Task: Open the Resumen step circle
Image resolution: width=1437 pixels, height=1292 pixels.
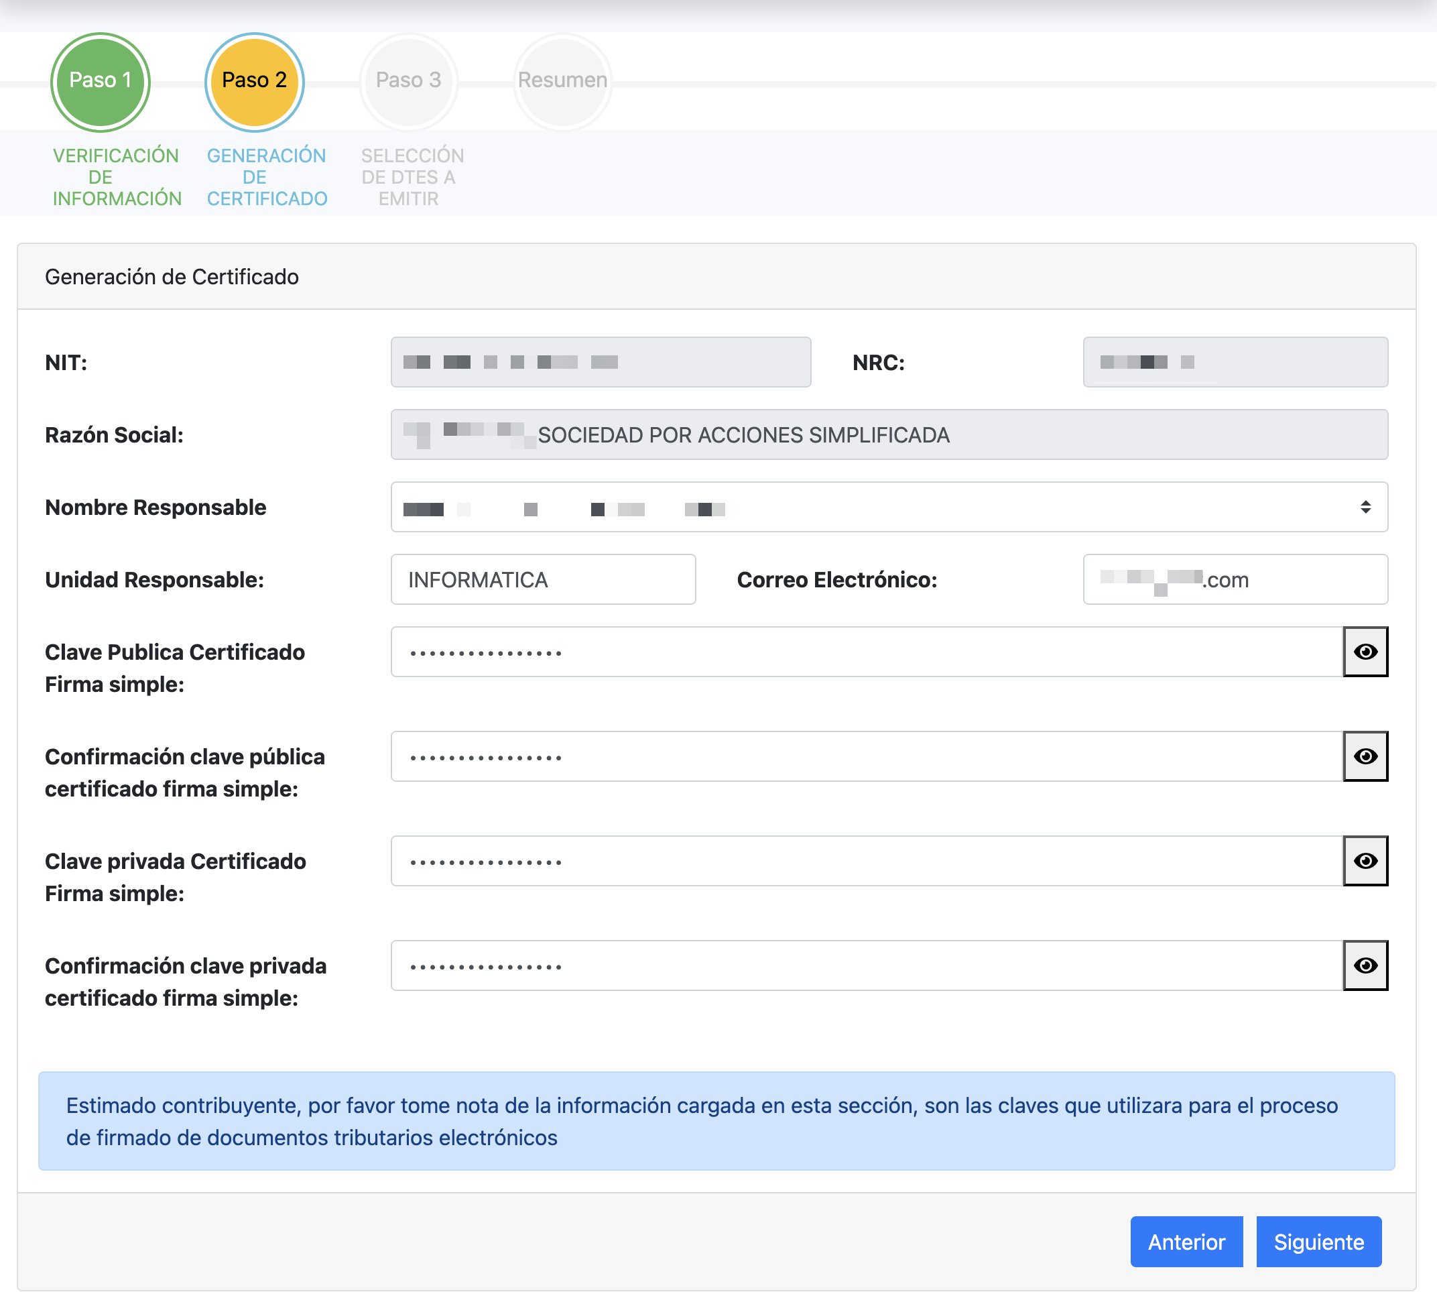Action: (562, 81)
